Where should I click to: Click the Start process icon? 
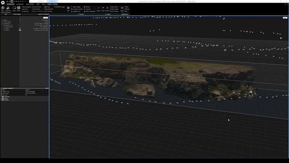68,8
